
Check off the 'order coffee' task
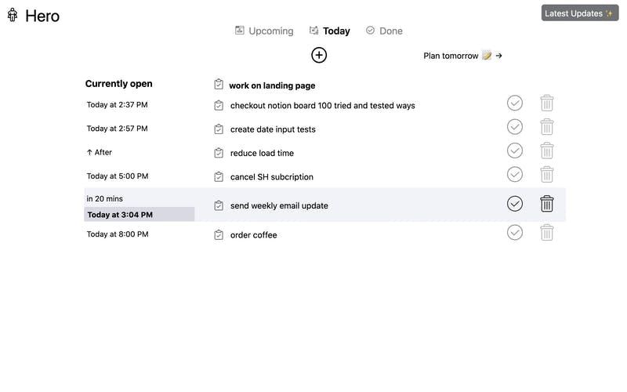[x=515, y=233]
